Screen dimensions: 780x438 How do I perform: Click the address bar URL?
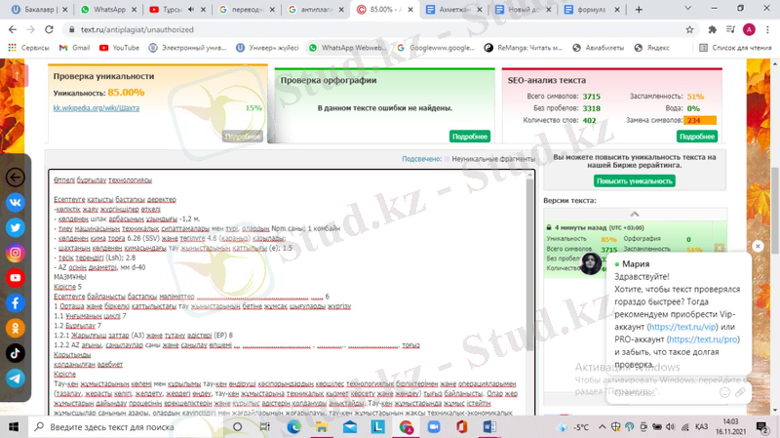[x=137, y=30]
